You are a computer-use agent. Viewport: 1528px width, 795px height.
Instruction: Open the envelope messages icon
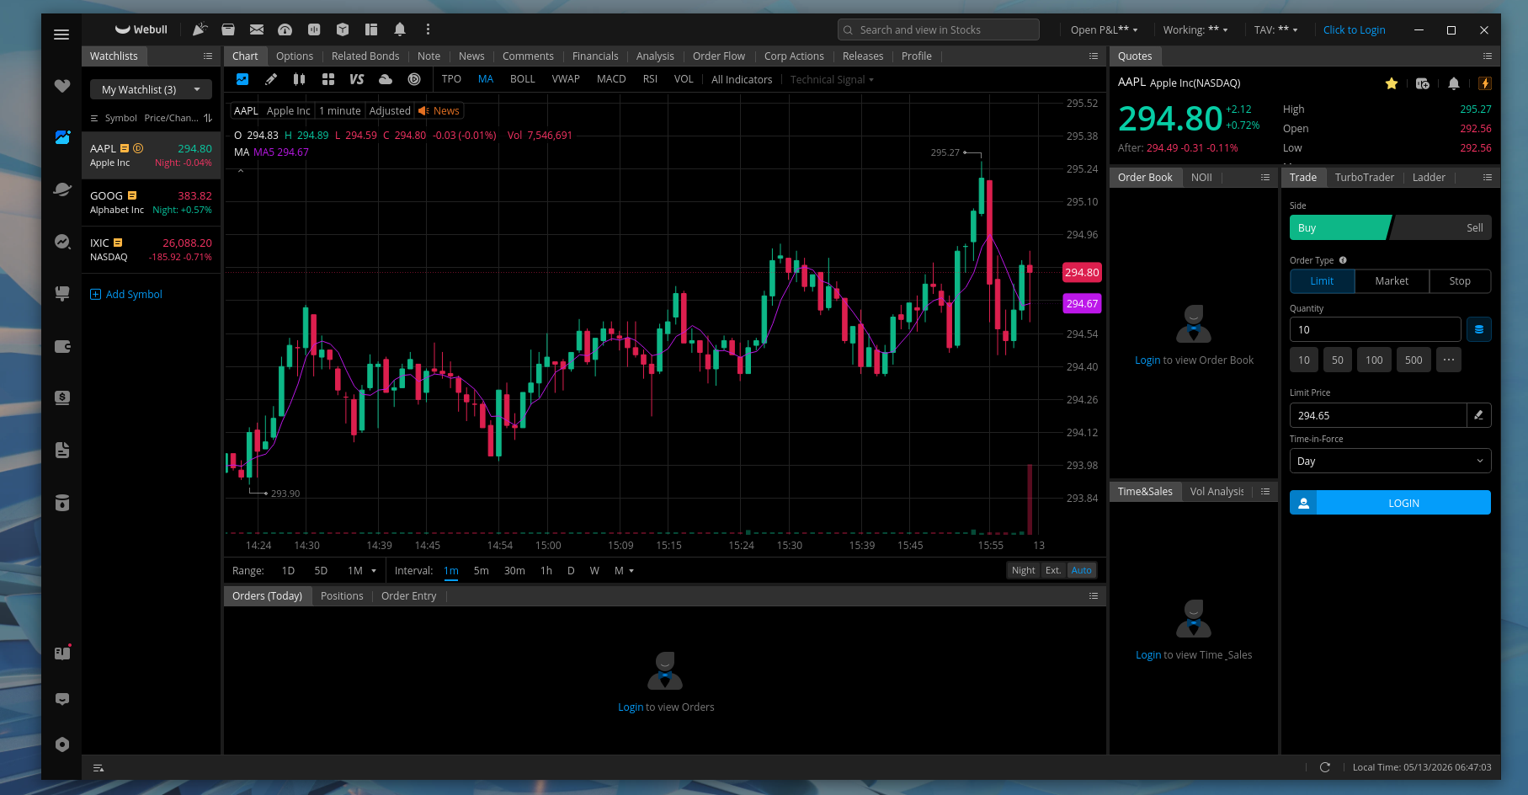(x=257, y=29)
